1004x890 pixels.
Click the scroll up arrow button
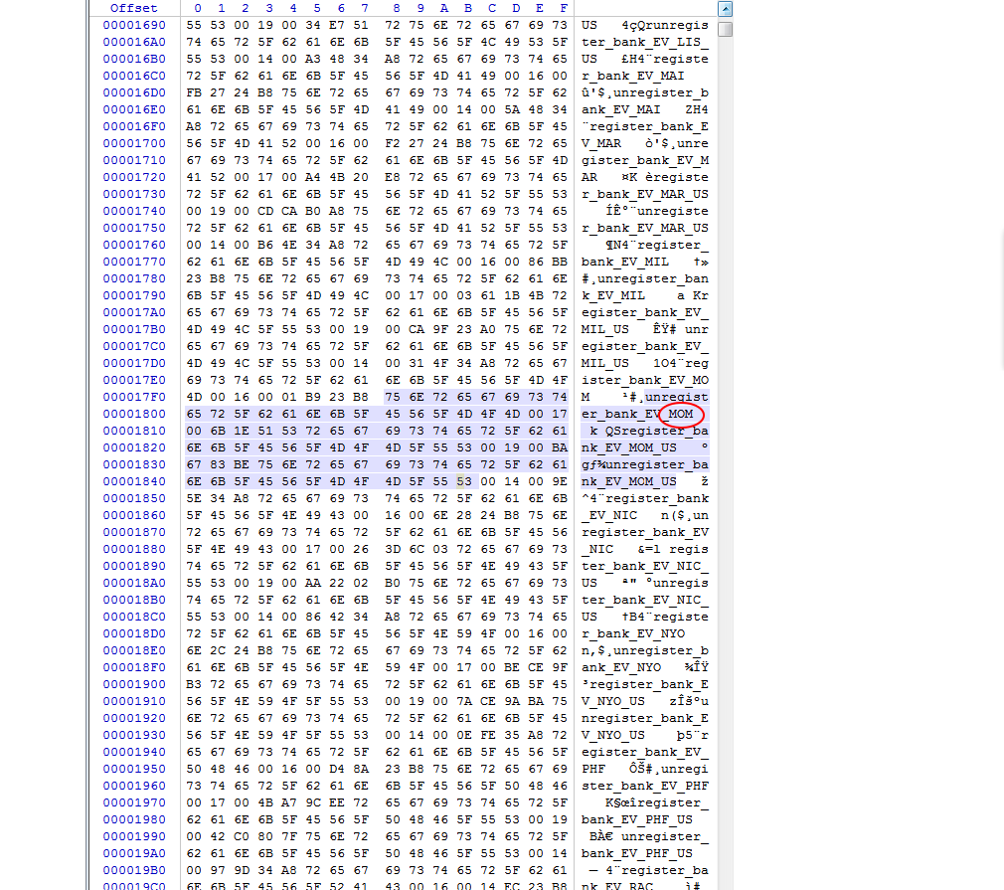click(725, 9)
